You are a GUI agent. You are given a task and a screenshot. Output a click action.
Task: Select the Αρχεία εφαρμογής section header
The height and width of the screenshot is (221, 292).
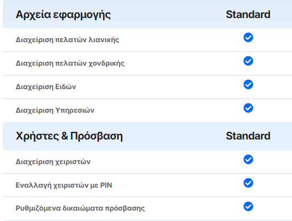147,14
